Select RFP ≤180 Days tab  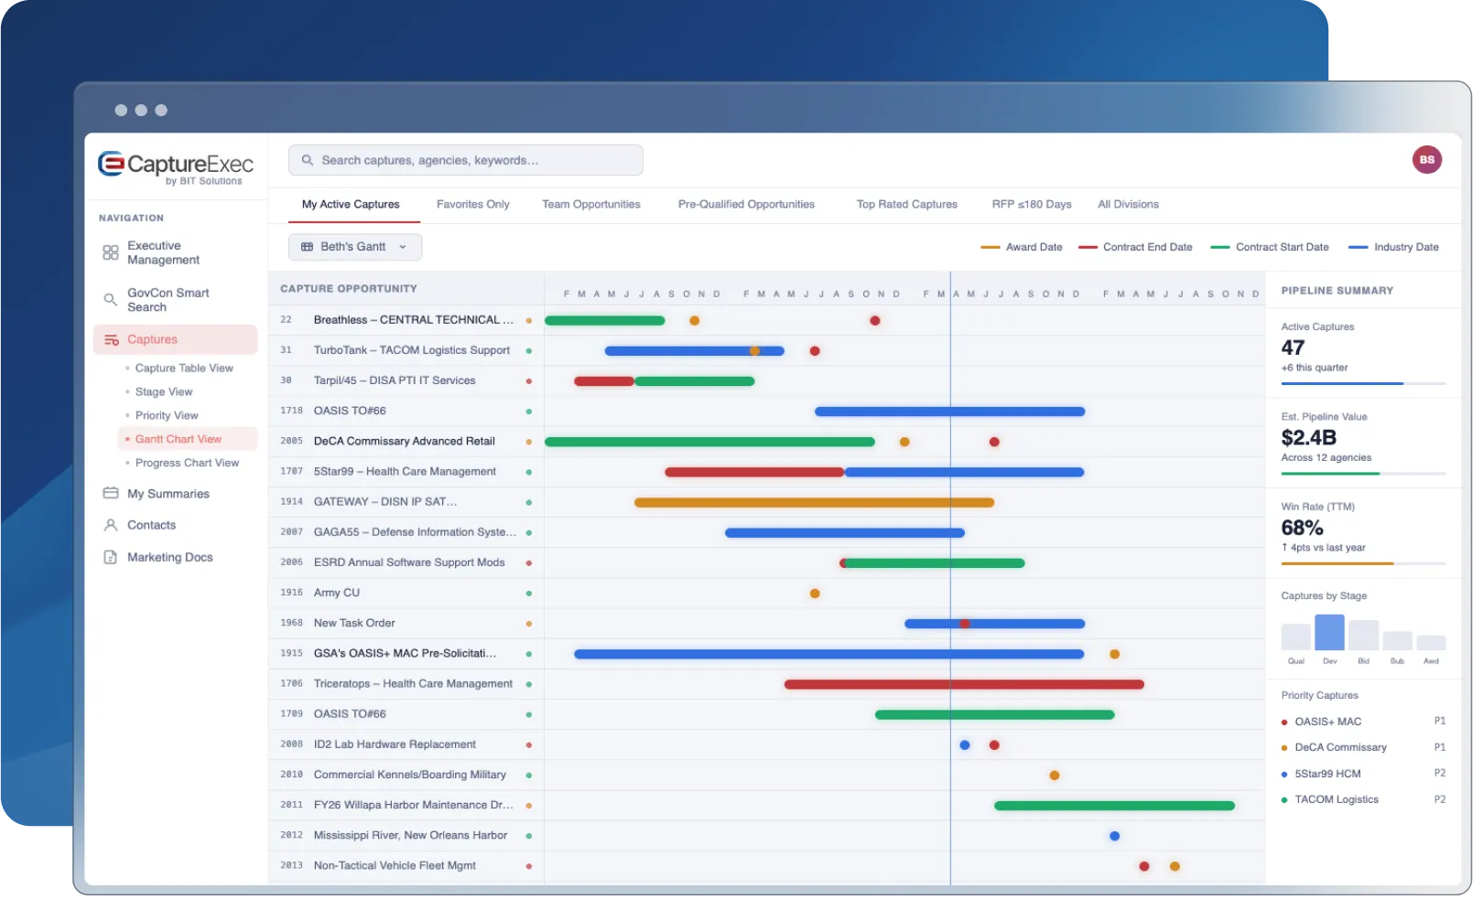[x=1032, y=205]
